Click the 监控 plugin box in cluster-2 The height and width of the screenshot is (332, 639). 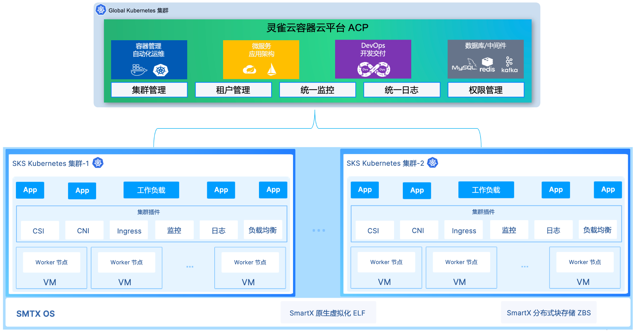(x=509, y=230)
